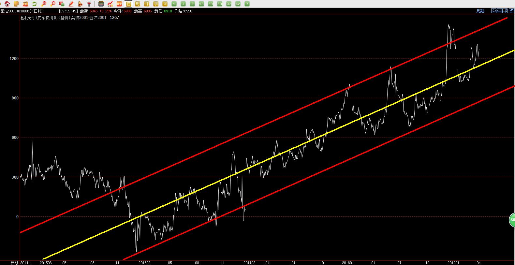The height and width of the screenshot is (265, 515).
Task: Click the yellow quote list icon
Action: [16, 4]
